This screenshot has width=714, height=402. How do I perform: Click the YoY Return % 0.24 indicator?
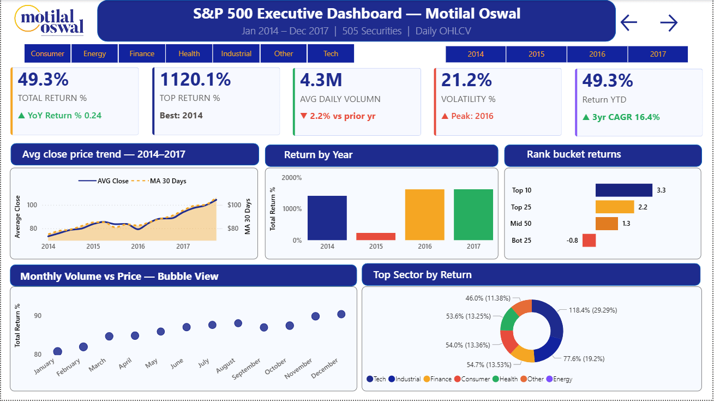[60, 115]
